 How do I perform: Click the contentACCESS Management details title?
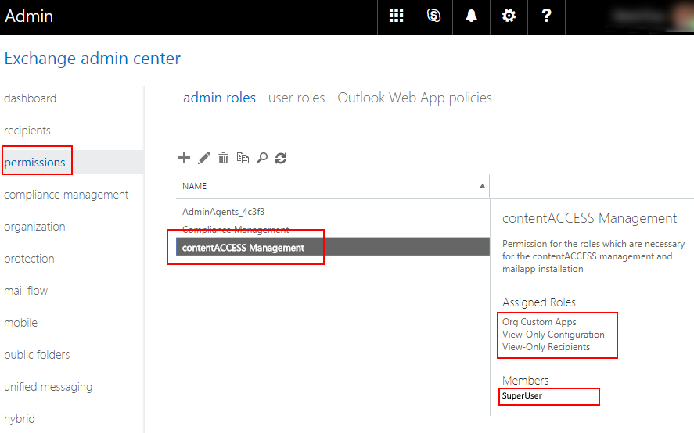tap(589, 218)
